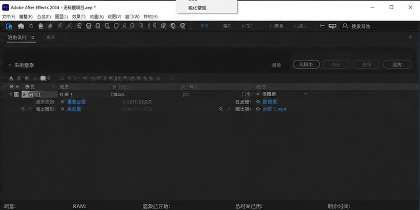The image size is (420, 210).
Task: Click the panel menu icon beside 渲染队列 tab
Action: click(33, 38)
